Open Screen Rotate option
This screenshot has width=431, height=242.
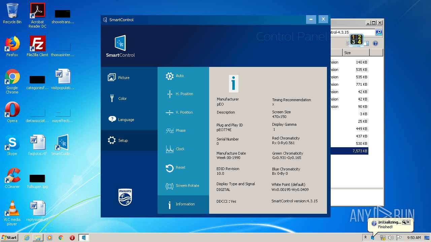(183, 186)
